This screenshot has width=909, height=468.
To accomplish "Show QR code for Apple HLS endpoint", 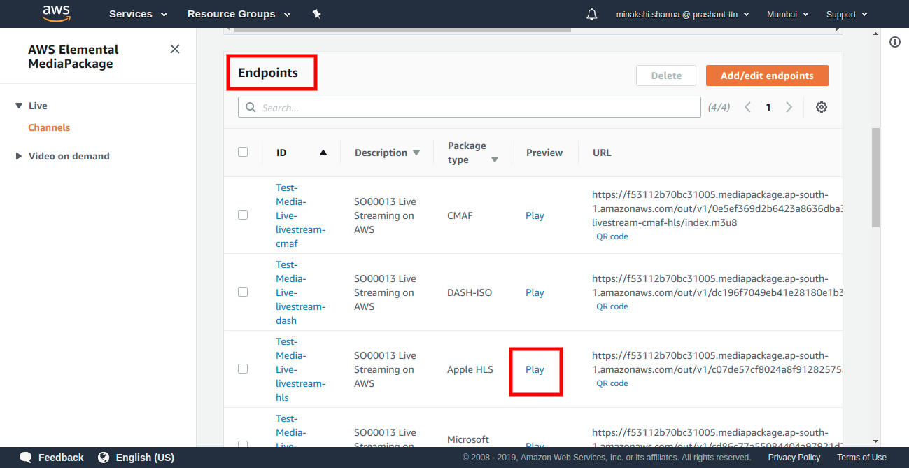I will click(612, 383).
